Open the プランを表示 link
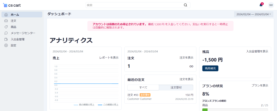 (260, 86)
